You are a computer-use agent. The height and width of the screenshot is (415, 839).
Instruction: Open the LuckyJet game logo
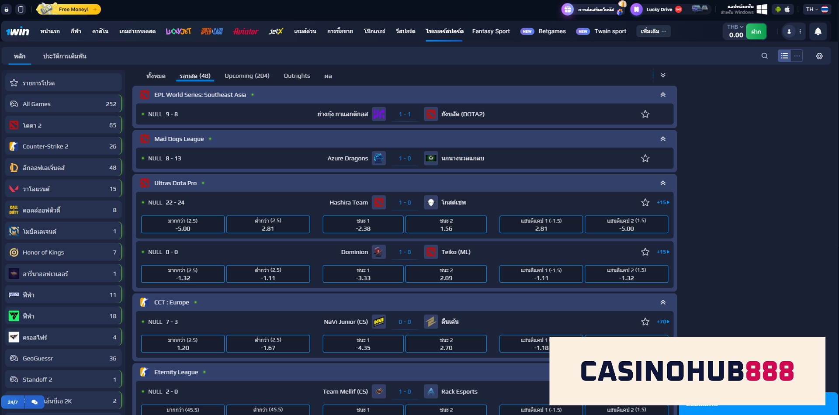[178, 31]
